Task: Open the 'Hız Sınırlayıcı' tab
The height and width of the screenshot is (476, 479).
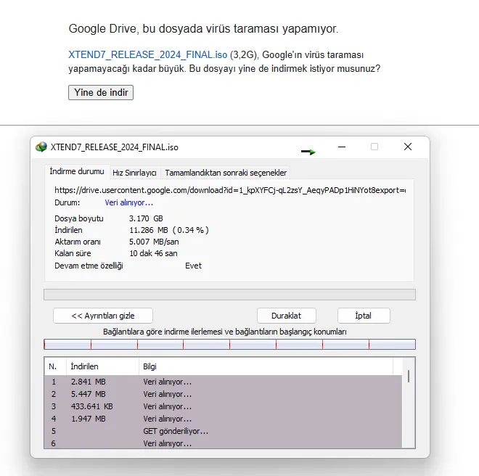Action: (134, 173)
